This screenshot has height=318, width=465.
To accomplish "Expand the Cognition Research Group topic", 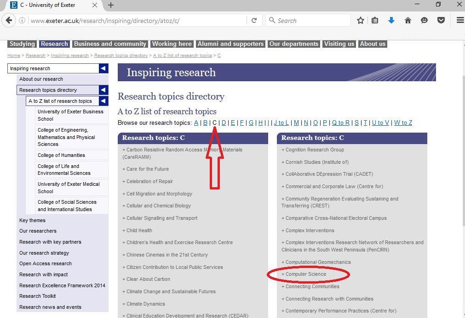I will [x=313, y=150].
